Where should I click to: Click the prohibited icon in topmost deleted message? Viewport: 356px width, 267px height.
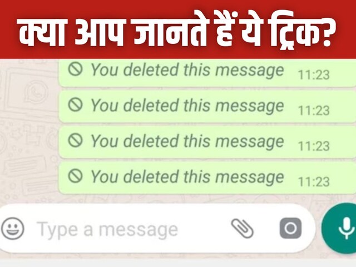pyautogui.click(x=75, y=69)
